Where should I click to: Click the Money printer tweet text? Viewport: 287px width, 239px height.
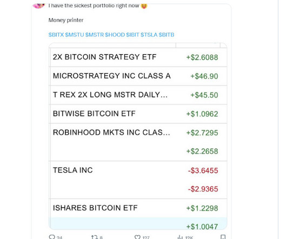tap(66, 20)
